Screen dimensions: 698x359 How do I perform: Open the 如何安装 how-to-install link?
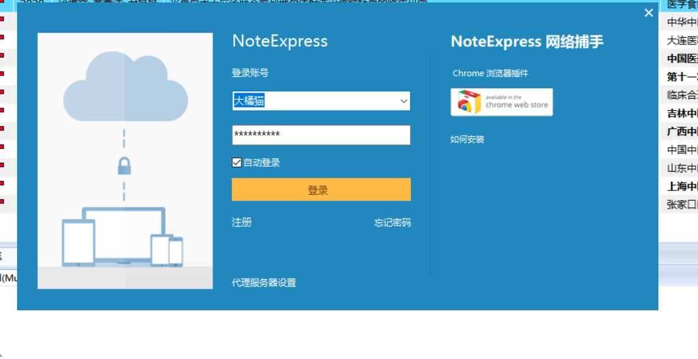[x=467, y=139]
